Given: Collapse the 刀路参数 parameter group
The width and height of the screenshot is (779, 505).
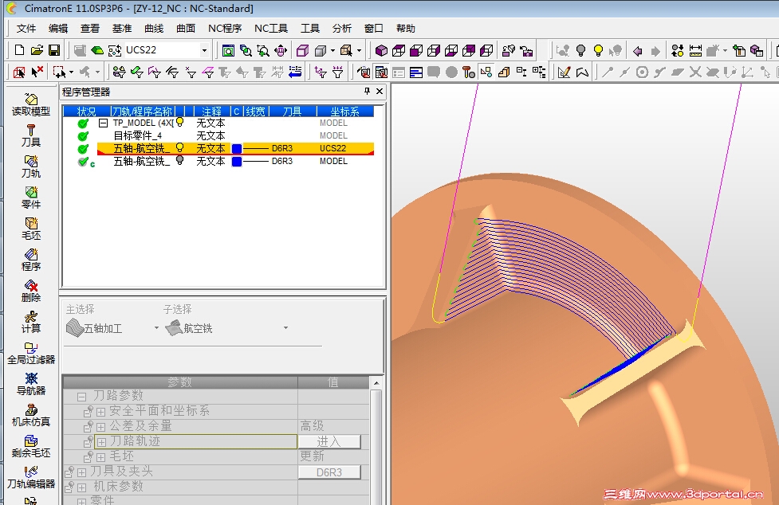Looking at the screenshot, I should click(x=82, y=397).
